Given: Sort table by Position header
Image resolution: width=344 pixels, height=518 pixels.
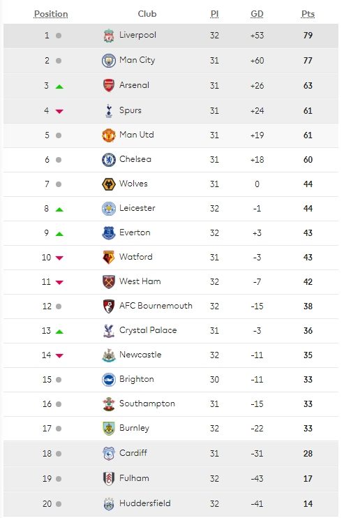Looking at the screenshot, I should point(51,14).
